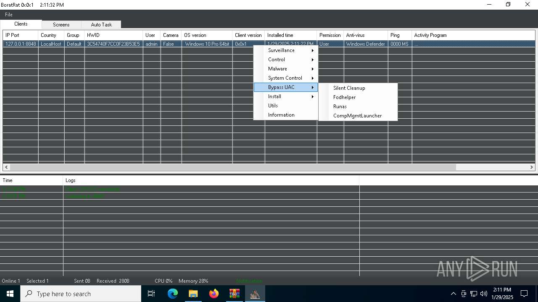Click the Memory 28% status text
This screenshot has width=538, height=302.
click(x=193, y=281)
